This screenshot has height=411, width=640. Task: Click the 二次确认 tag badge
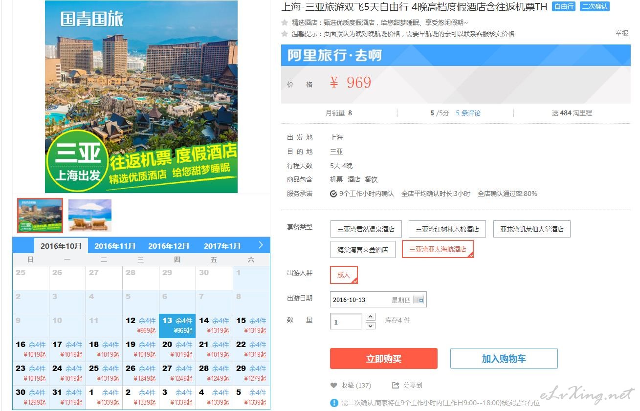click(x=595, y=7)
